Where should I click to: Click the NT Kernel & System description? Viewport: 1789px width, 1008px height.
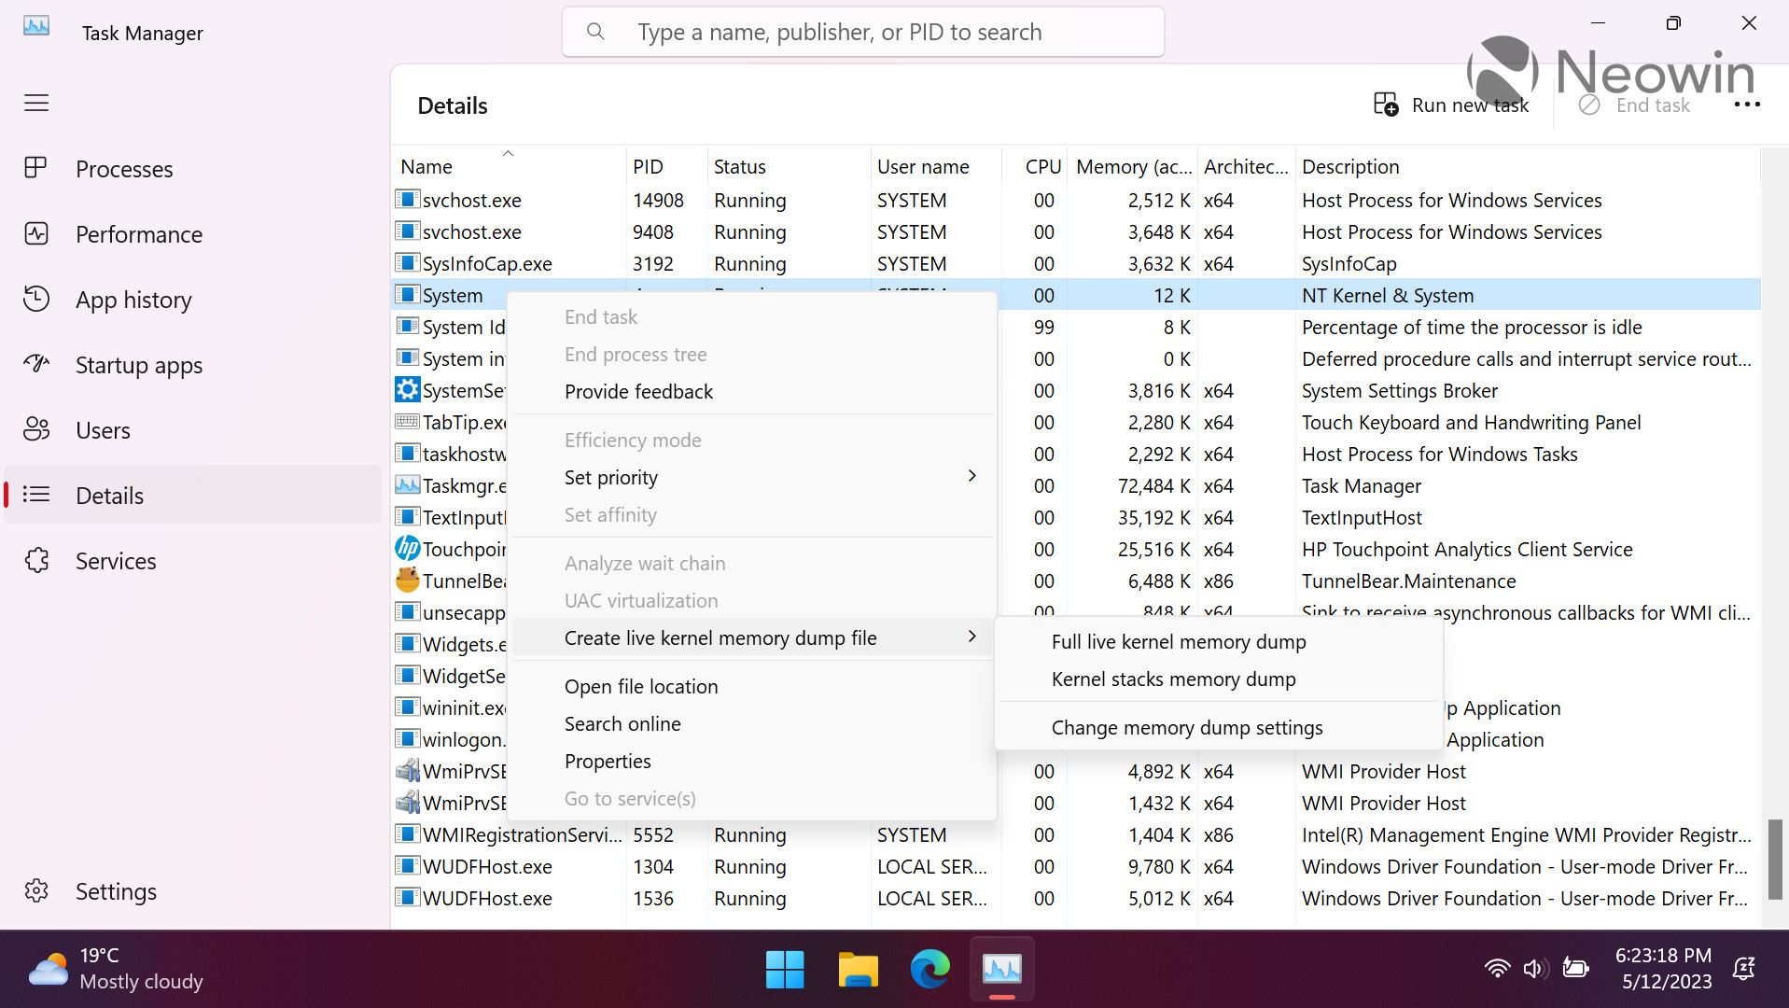point(1388,296)
